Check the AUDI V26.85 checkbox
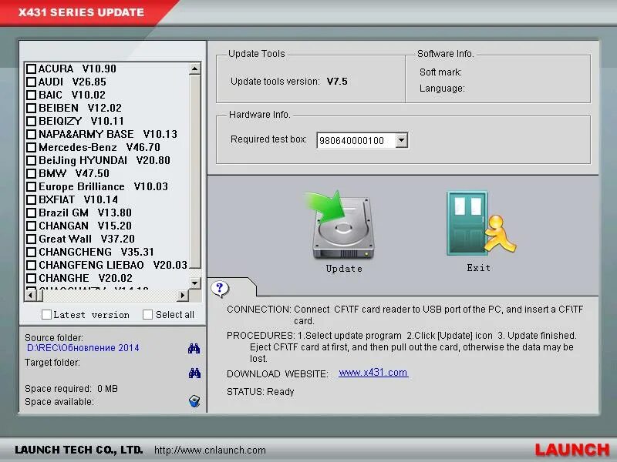The height and width of the screenshot is (462, 617). pyautogui.click(x=31, y=82)
